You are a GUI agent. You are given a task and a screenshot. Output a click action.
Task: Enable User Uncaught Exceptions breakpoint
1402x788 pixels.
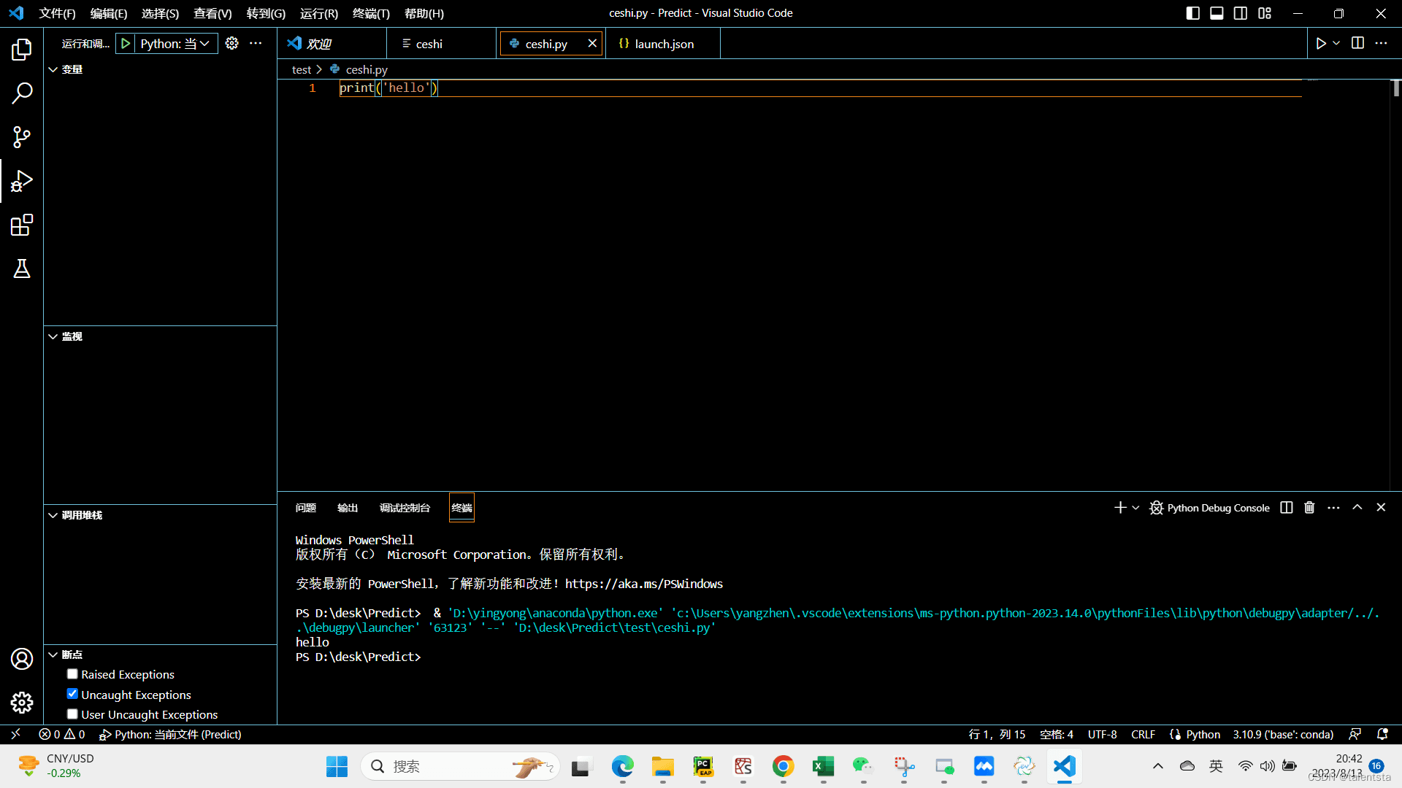tap(72, 714)
